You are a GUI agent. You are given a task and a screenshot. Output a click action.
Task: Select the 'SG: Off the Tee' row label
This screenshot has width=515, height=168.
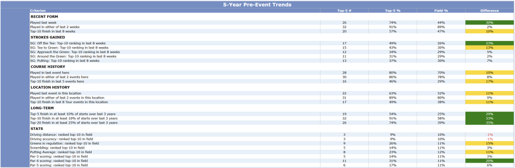(68, 43)
